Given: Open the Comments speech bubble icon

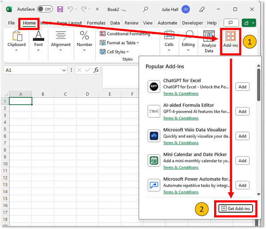Looking at the screenshot, I should [x=231, y=23].
